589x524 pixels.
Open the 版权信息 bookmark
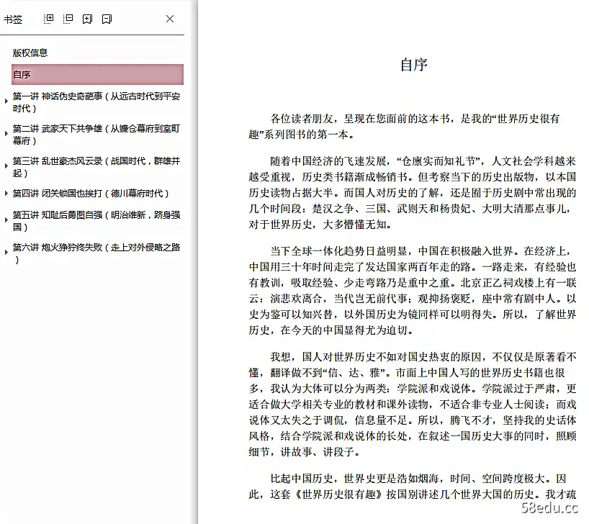(30, 53)
